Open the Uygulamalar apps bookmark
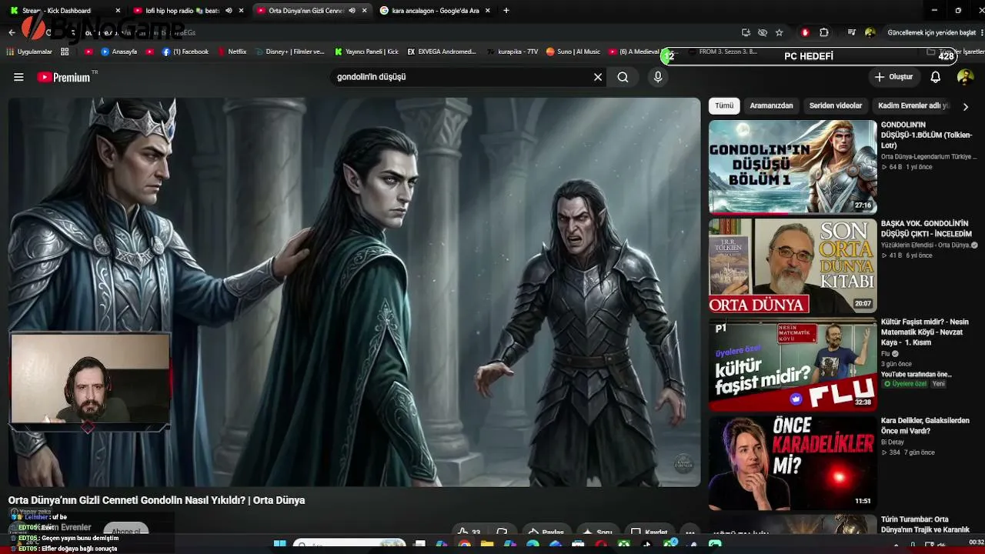This screenshot has height=554, width=985. pyautogui.click(x=29, y=52)
